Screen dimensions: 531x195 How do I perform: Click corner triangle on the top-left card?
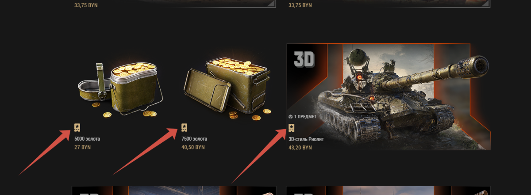click(271, 3)
